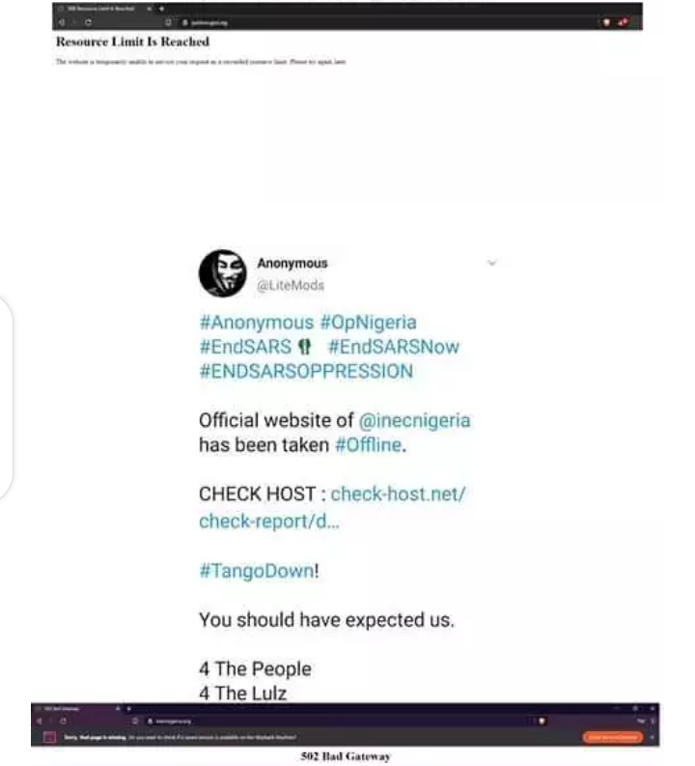695x766 pixels.
Task: Click Brave shield icon in top browser
Action: tap(606, 22)
